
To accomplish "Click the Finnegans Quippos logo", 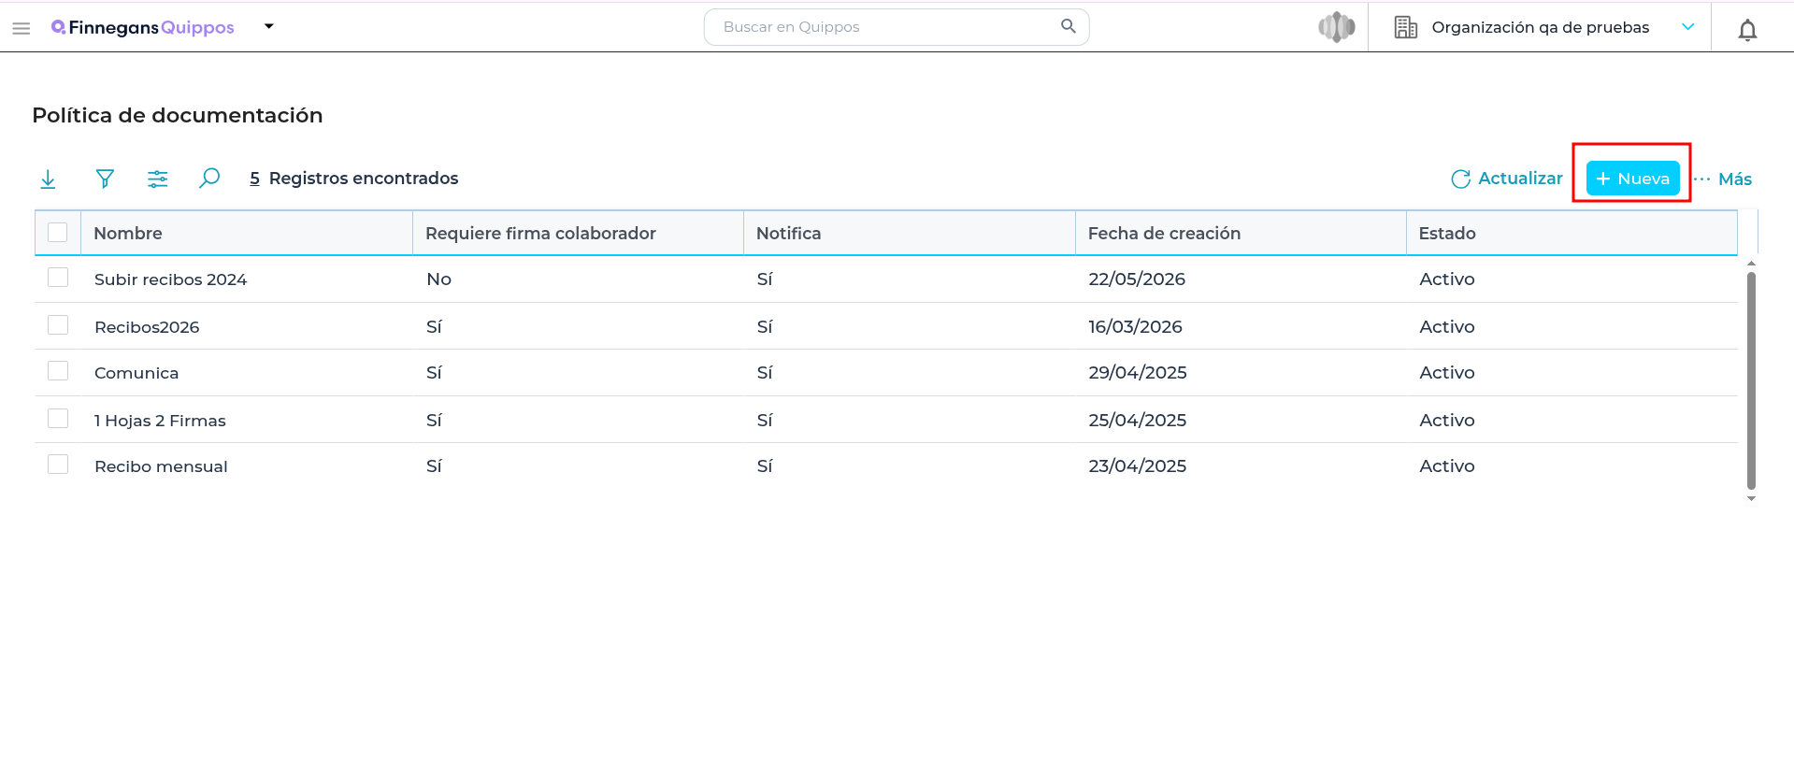I will coord(142,27).
